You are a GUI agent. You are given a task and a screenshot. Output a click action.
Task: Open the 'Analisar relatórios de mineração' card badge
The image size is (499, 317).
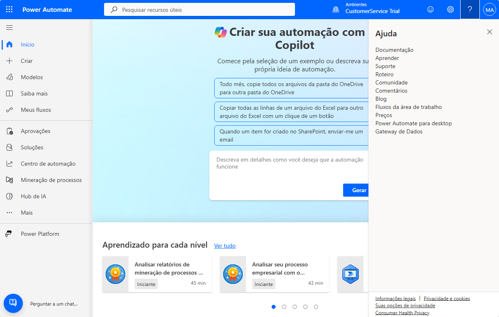click(115, 274)
